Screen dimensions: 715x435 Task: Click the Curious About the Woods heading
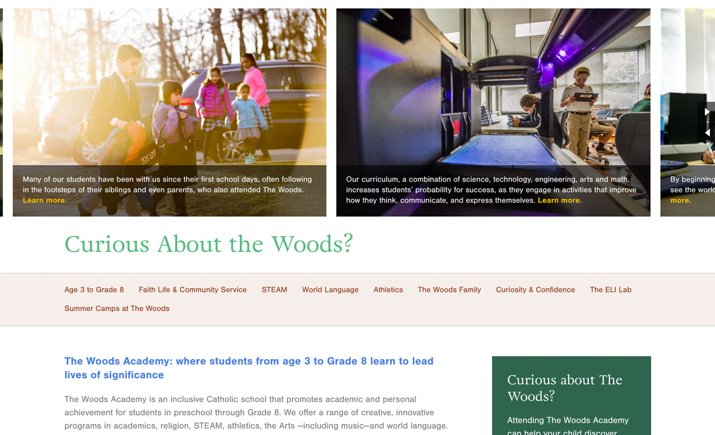[208, 244]
